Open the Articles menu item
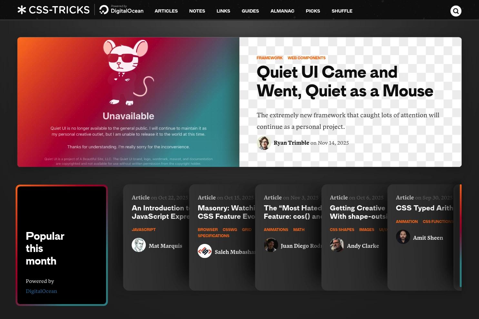The height and width of the screenshot is (319, 479). pyautogui.click(x=166, y=11)
